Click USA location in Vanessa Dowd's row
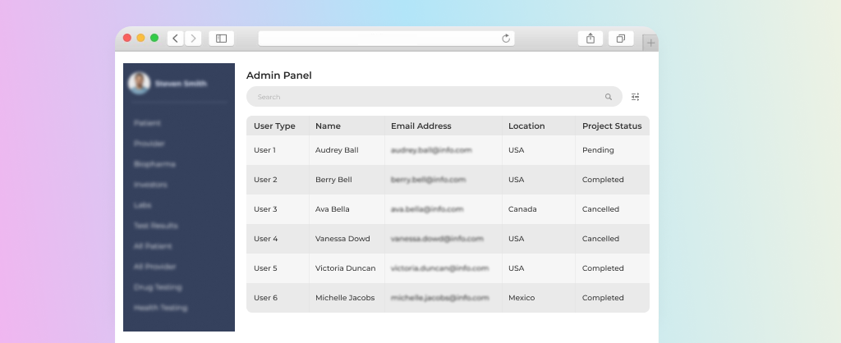 tap(516, 239)
